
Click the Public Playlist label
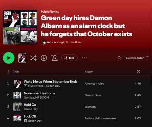pyautogui.click(x=50, y=12)
